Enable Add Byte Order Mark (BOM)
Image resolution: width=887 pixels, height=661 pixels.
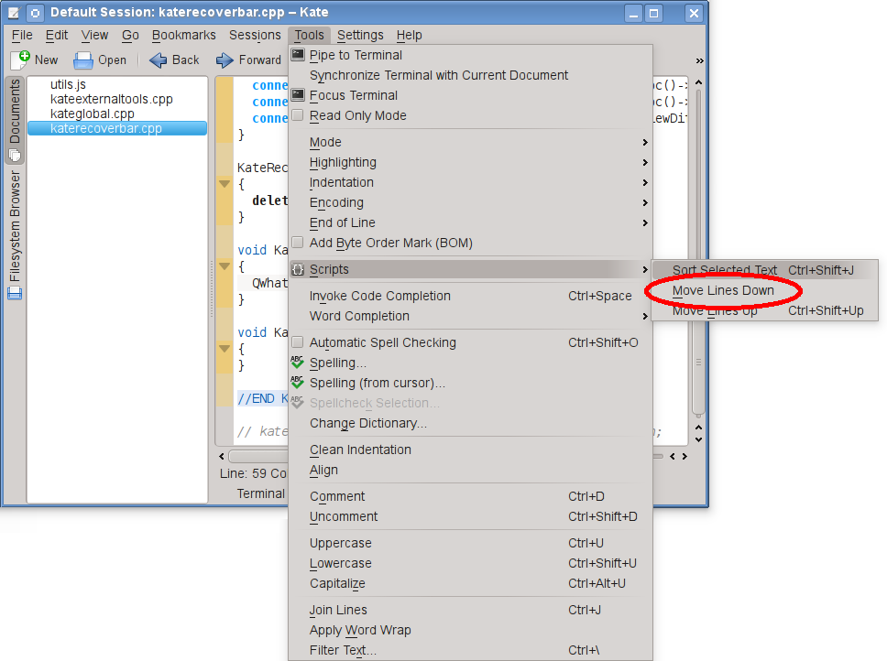298,243
